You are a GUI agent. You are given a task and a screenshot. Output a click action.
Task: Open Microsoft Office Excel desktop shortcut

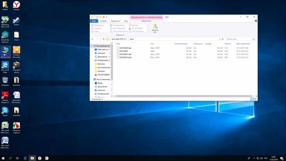pos(5,127)
